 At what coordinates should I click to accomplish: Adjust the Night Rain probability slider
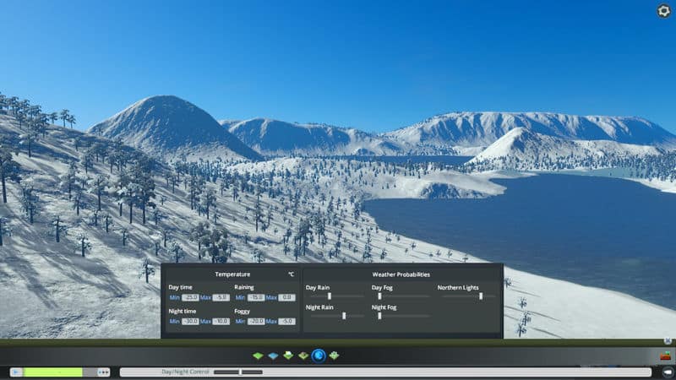(x=344, y=316)
